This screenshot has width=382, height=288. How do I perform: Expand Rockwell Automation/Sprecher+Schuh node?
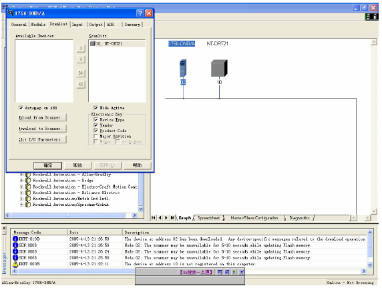pos(21,205)
